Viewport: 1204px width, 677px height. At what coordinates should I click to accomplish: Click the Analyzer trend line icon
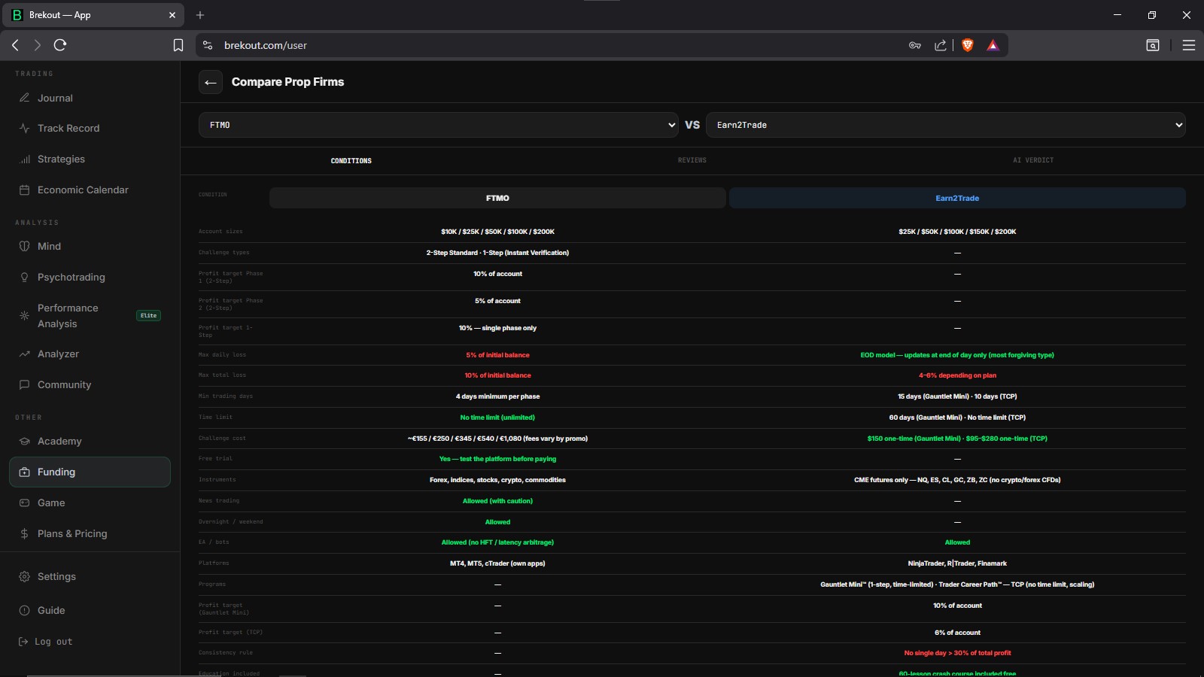click(24, 354)
